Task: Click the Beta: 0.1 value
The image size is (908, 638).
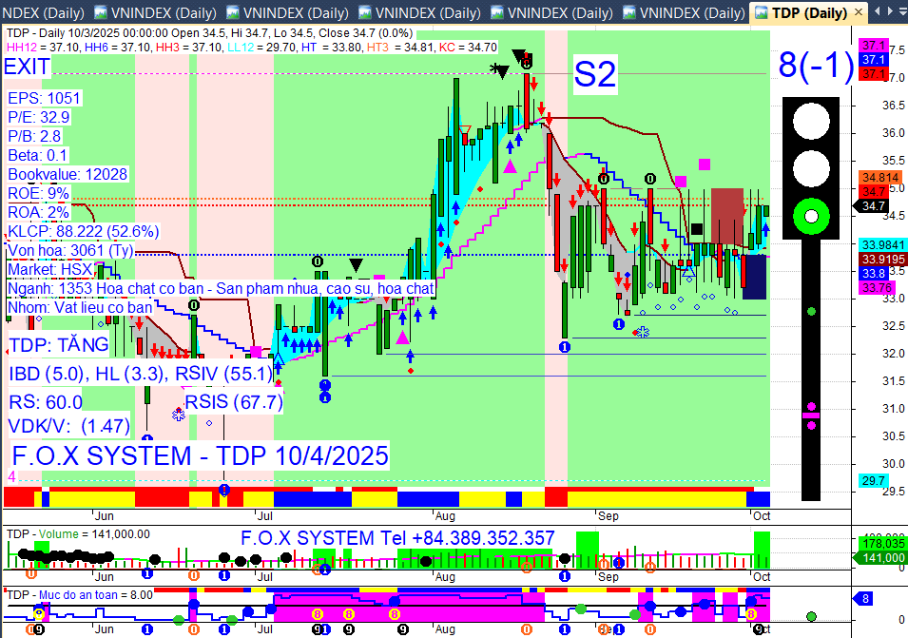Action: pos(38,155)
